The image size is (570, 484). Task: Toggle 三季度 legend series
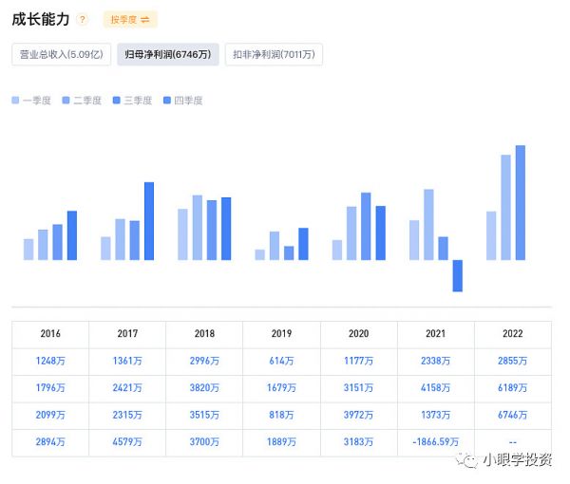click(133, 101)
